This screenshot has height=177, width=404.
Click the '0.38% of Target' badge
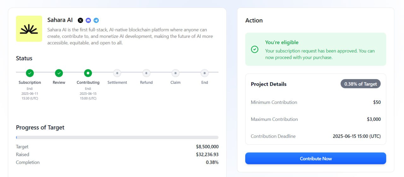(x=360, y=84)
